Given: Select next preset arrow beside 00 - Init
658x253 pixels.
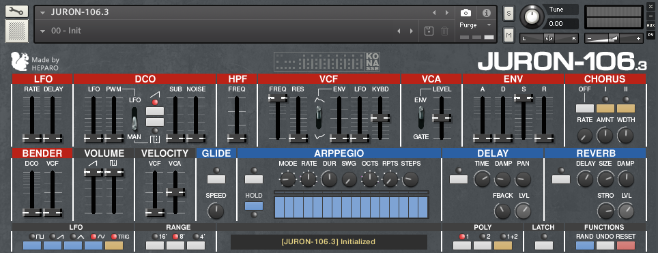Looking at the screenshot, I should tap(411, 31).
